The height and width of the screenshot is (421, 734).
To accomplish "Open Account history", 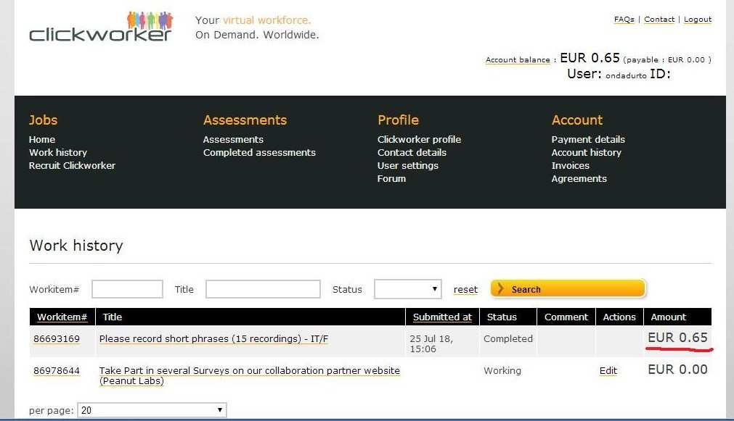I will (x=586, y=152).
